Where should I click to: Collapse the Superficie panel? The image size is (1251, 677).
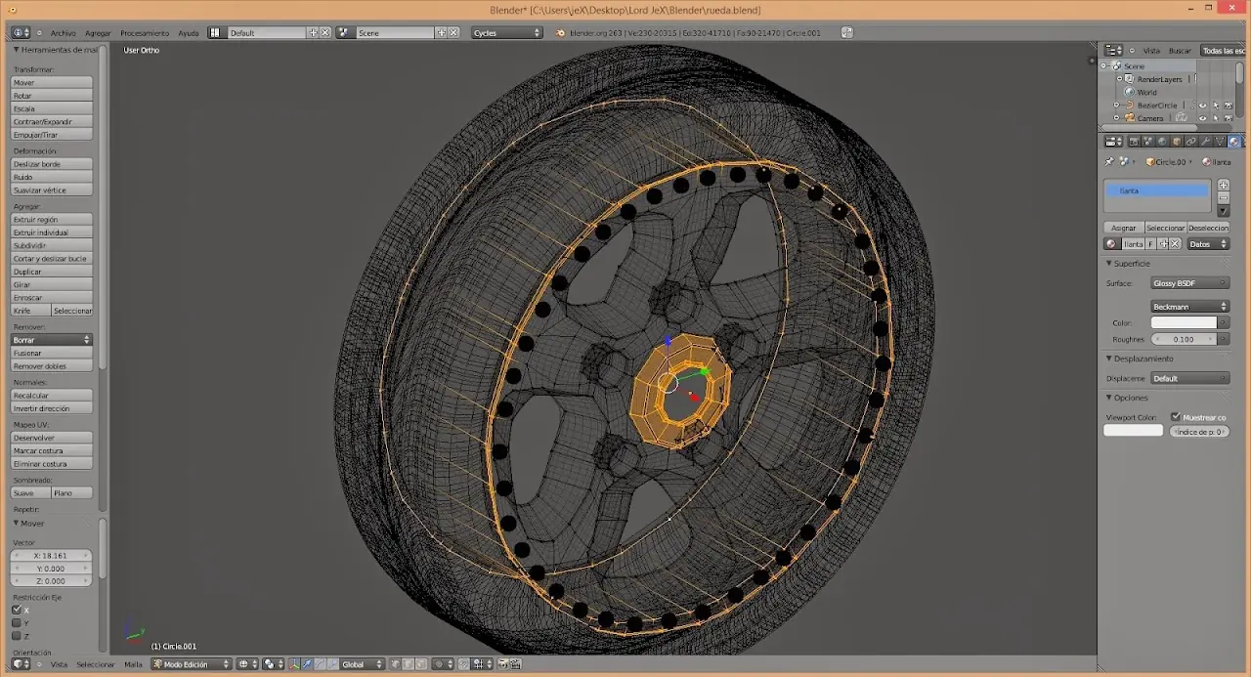(1109, 264)
